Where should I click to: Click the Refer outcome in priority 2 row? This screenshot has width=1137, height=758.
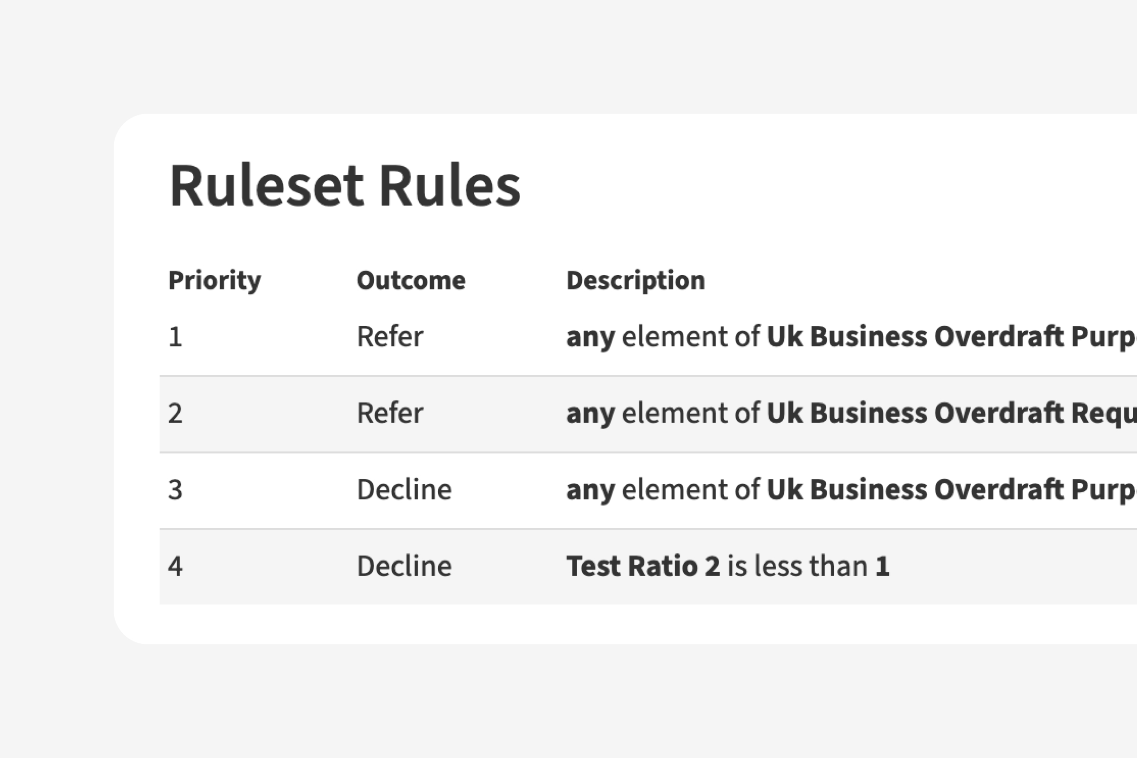(389, 413)
